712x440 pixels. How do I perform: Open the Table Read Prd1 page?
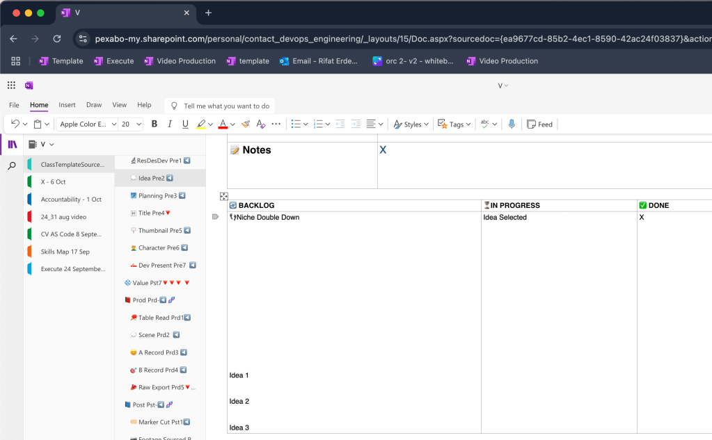160,318
